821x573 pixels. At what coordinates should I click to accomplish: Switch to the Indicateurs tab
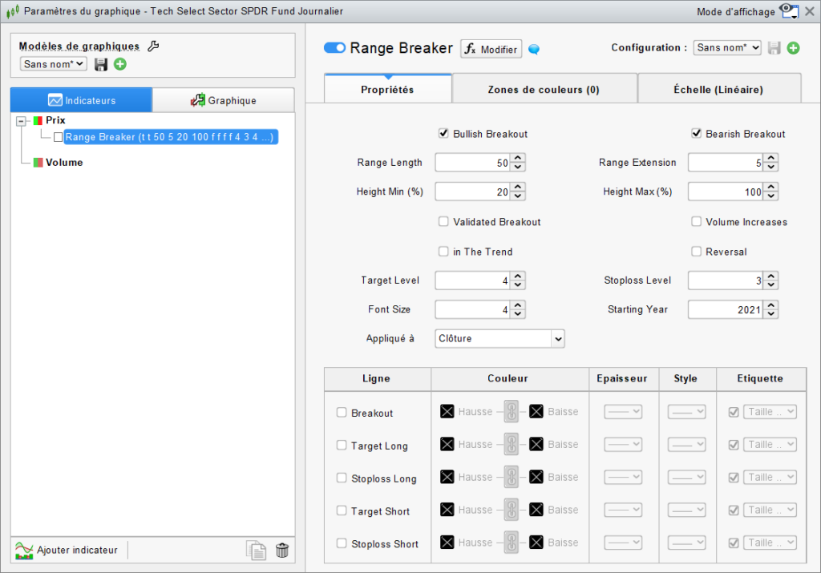point(82,100)
